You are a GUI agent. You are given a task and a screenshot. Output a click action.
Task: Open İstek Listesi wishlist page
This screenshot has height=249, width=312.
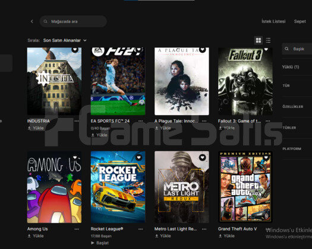pos(273,21)
